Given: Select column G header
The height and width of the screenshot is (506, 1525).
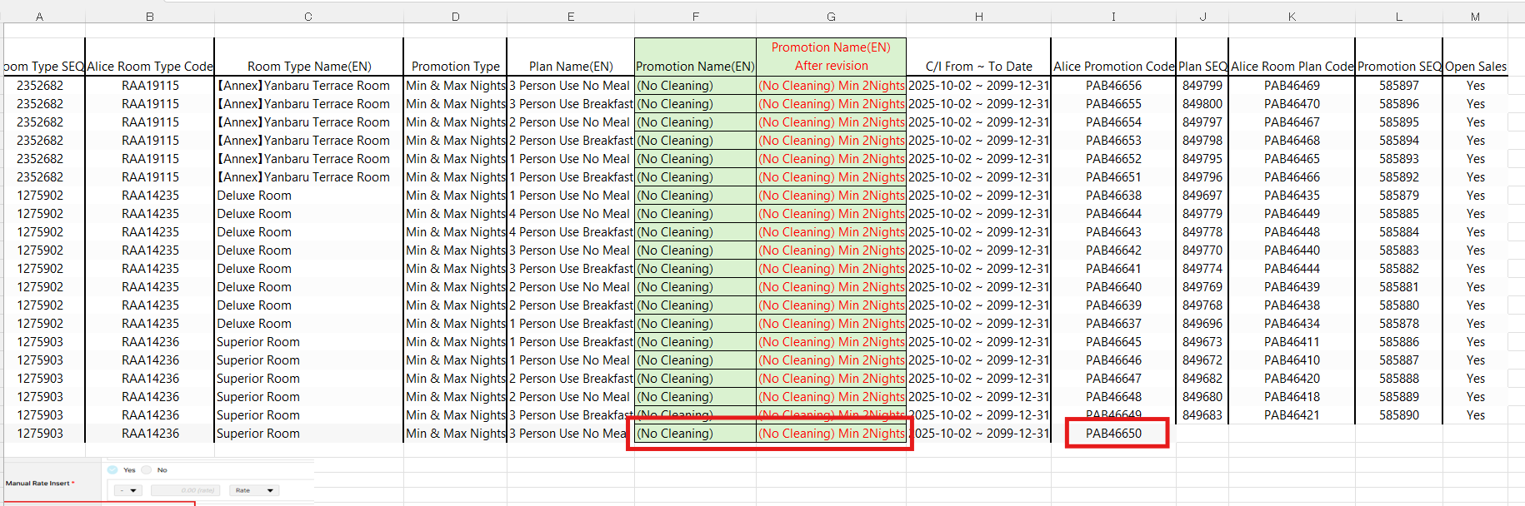Looking at the screenshot, I should click(831, 17).
